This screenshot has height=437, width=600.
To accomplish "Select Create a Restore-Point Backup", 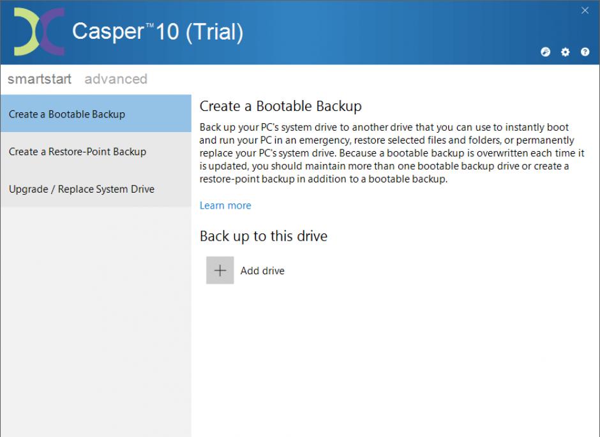I will (x=96, y=151).
